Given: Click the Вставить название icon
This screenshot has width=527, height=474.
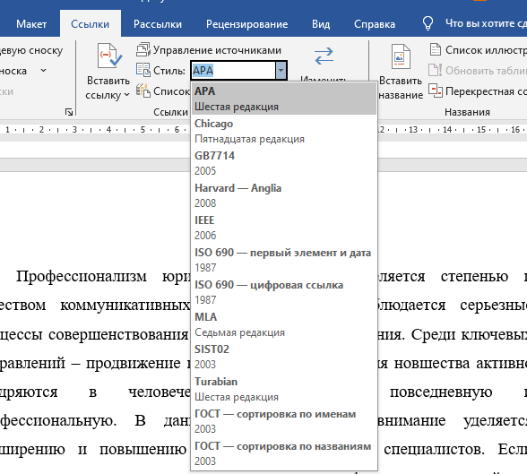Looking at the screenshot, I should point(401,56).
